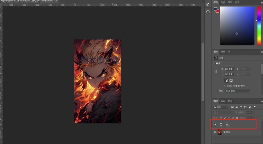The width and height of the screenshot is (263, 144).
Task: Open the Properties panel flyout menu
Action: coord(262,52)
